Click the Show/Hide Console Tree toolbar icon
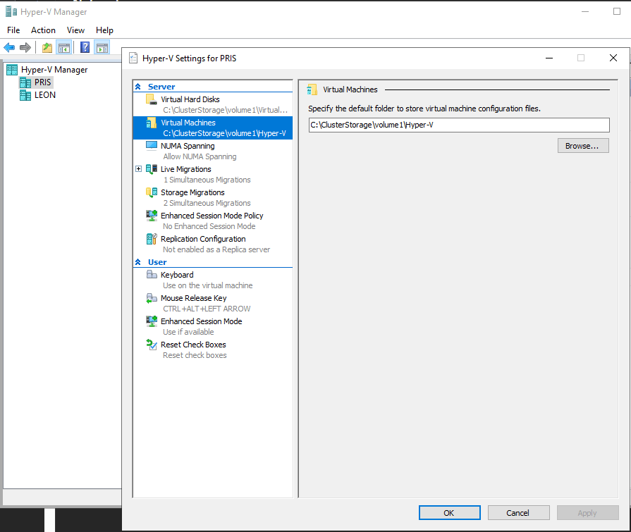Image resolution: width=631 pixels, height=532 pixels. click(64, 48)
